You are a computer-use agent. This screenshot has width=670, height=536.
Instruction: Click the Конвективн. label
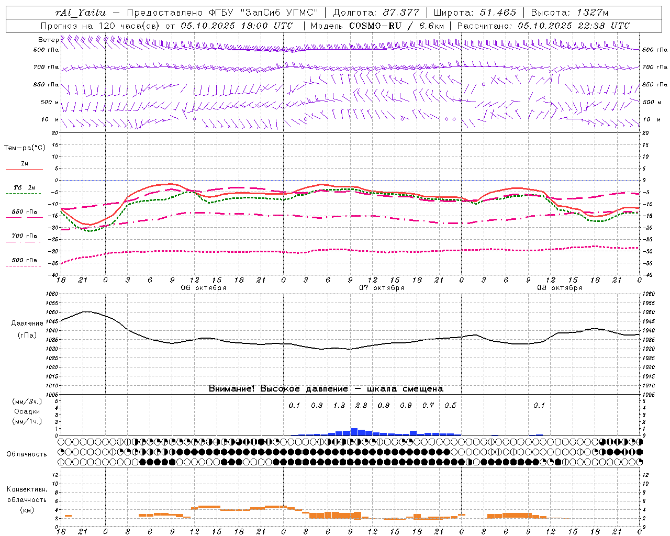(27, 489)
